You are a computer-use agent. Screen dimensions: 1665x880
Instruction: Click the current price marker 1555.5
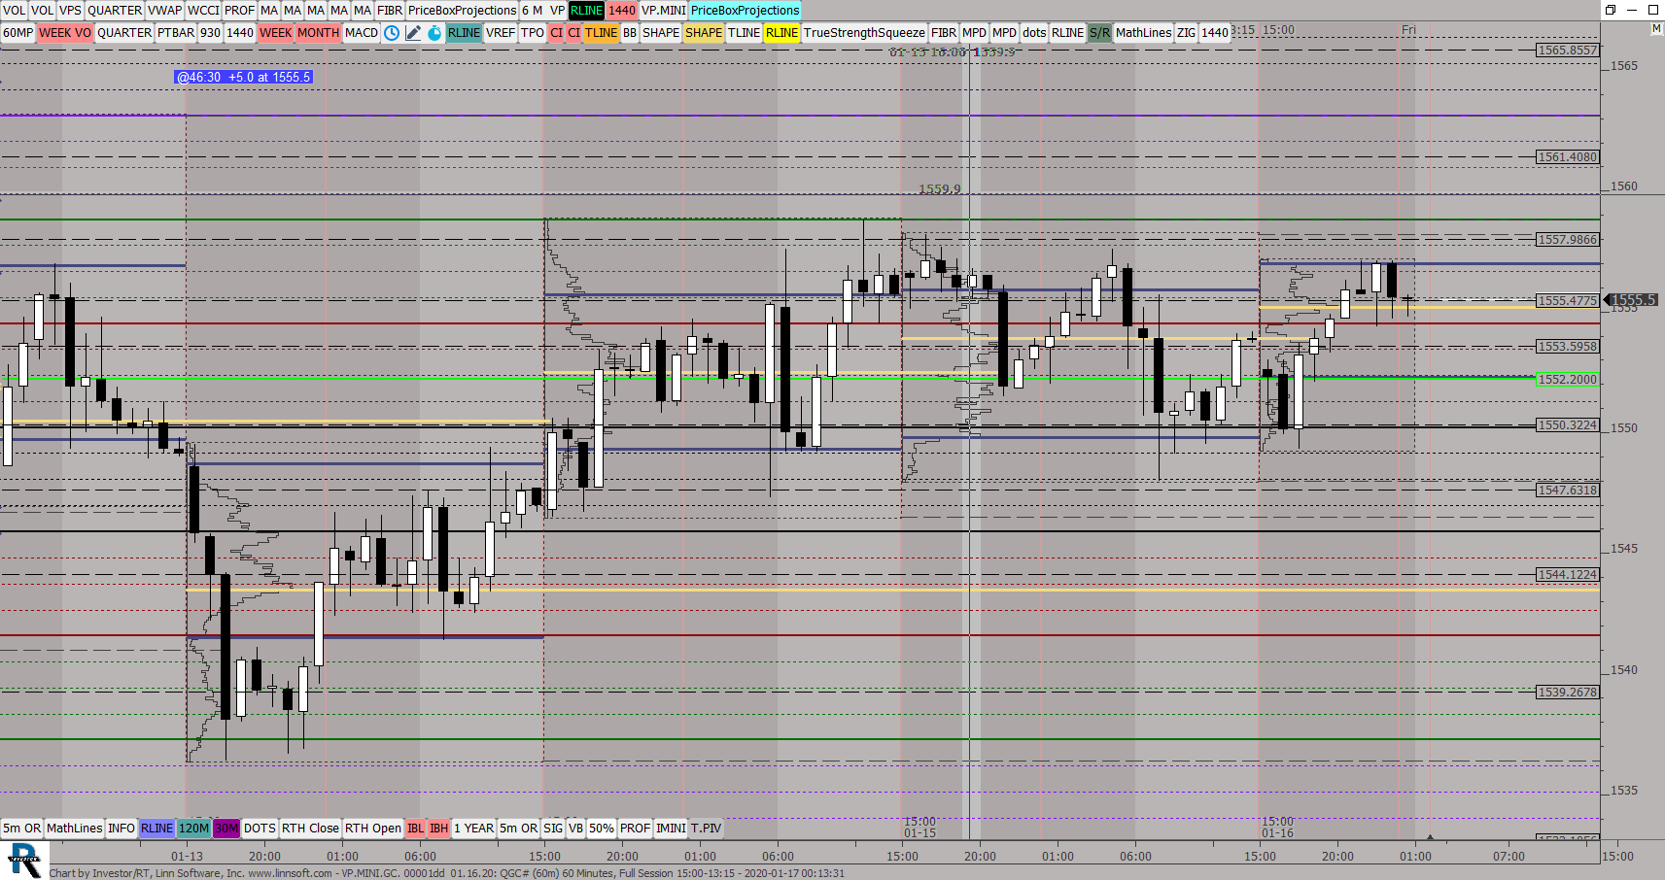pos(1633,300)
